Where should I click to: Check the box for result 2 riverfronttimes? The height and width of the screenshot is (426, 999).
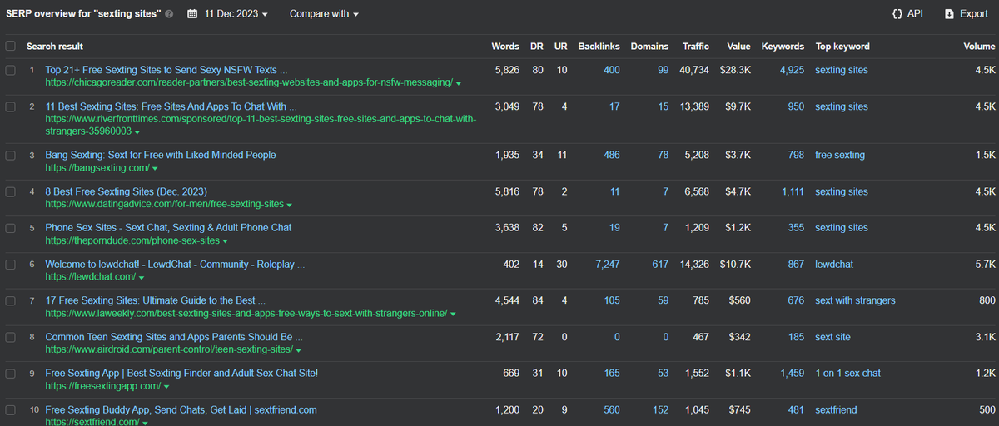[10, 107]
